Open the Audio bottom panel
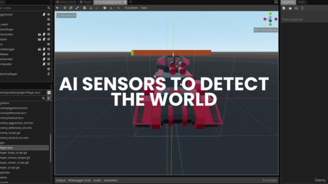328x184 pixels. (97, 180)
